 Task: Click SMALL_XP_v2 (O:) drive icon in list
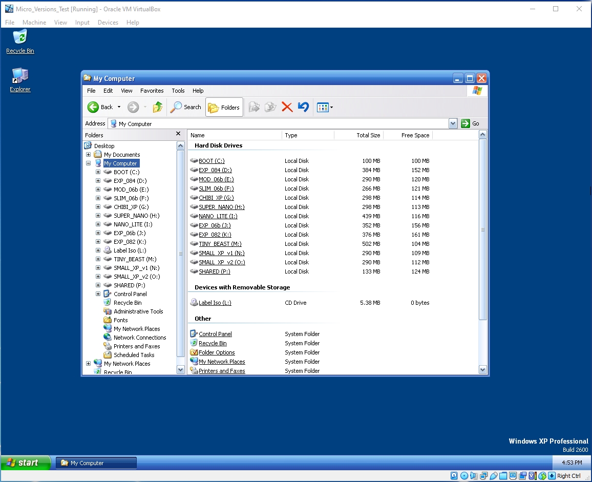point(194,262)
